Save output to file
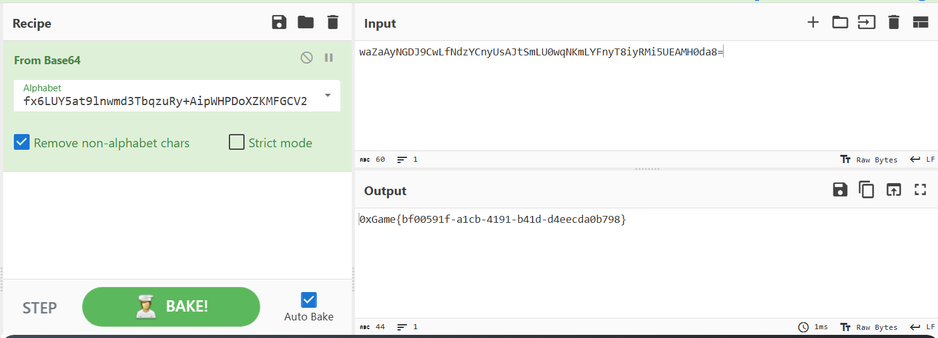938x338 pixels. coord(840,189)
